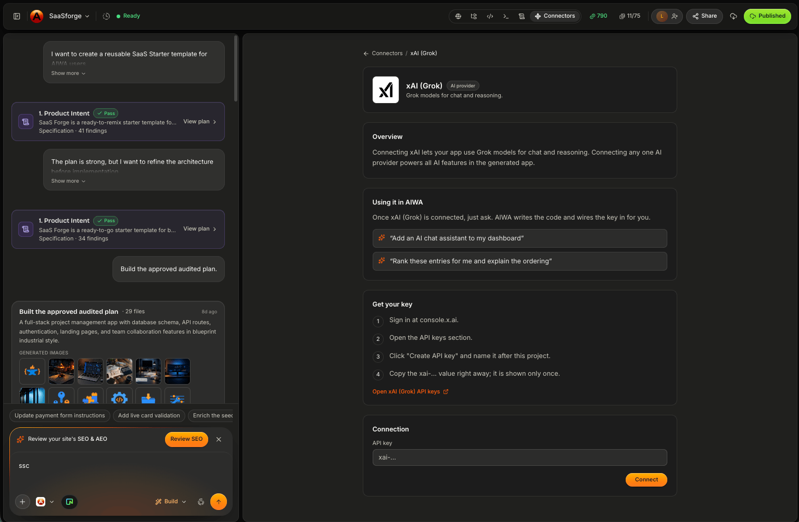Open the file tree icon

point(474,16)
